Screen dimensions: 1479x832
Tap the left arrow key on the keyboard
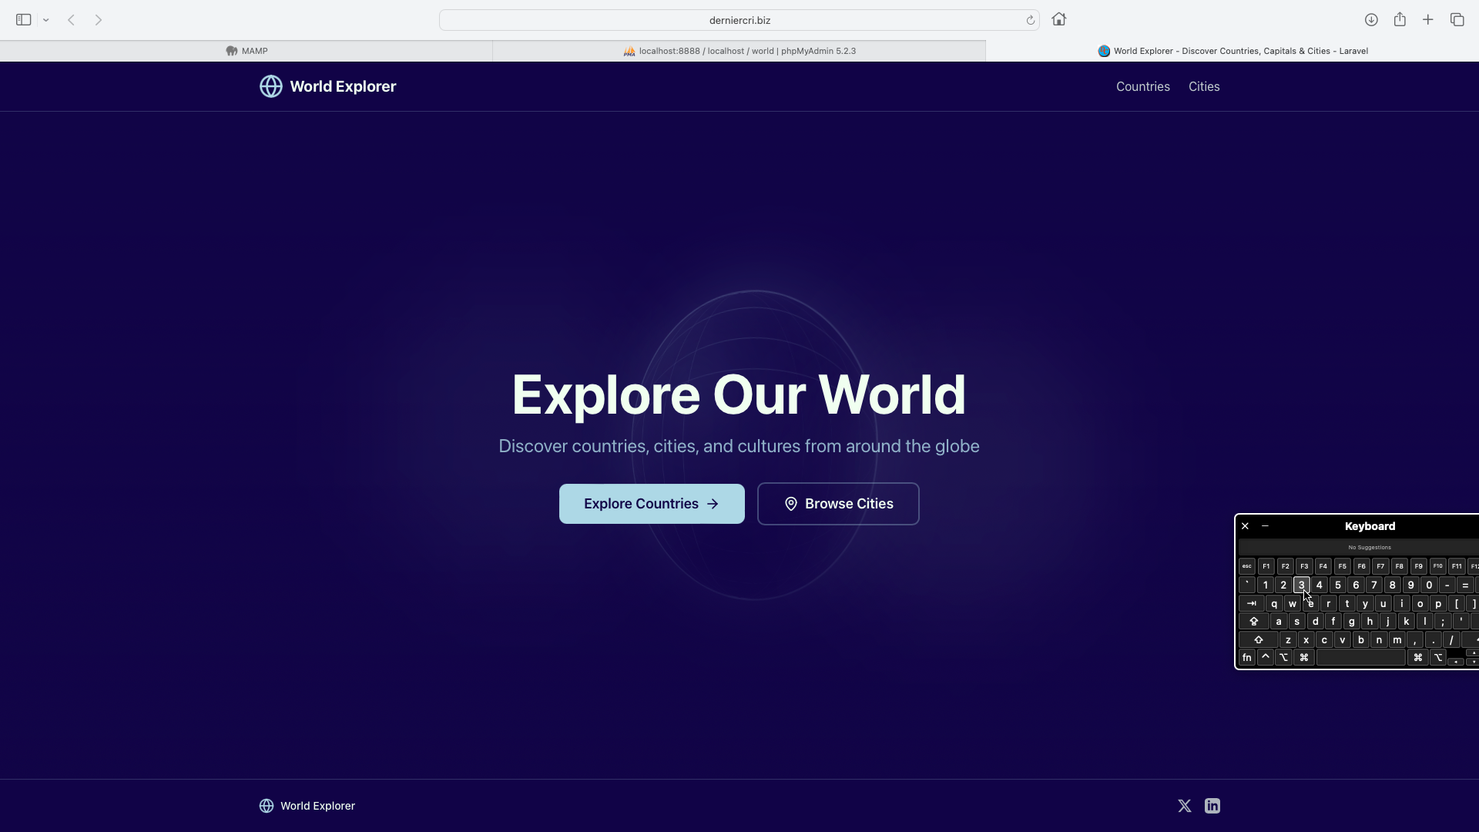1456,661
